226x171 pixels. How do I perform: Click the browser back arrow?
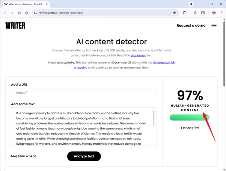[x=5, y=13]
